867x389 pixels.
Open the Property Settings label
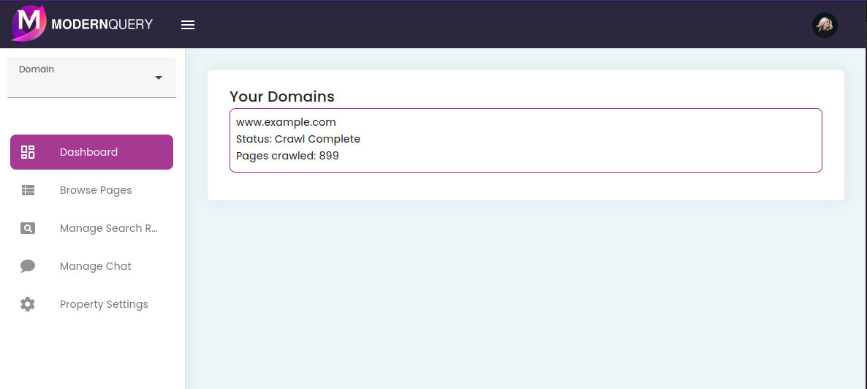click(x=104, y=304)
